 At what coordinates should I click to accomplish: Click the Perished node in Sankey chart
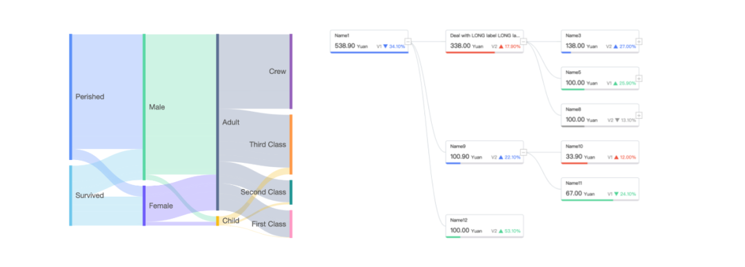(71, 97)
